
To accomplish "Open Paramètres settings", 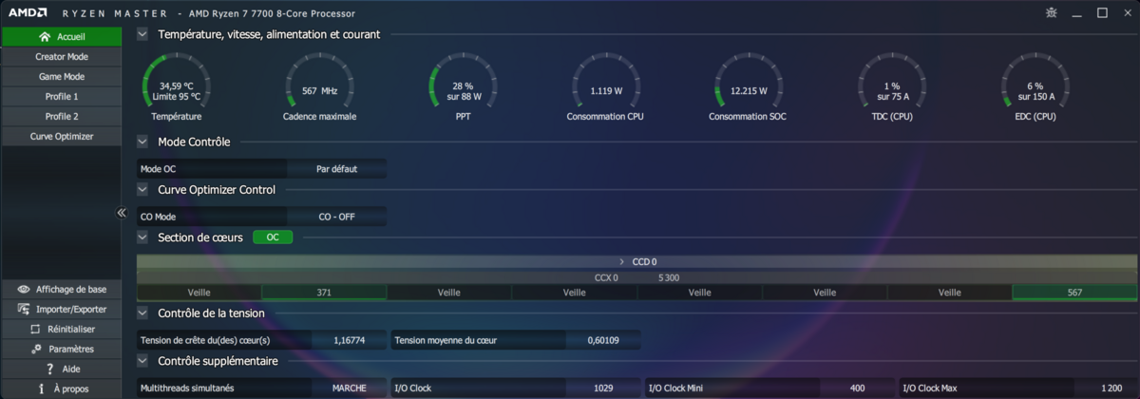I will pyautogui.click(x=61, y=349).
